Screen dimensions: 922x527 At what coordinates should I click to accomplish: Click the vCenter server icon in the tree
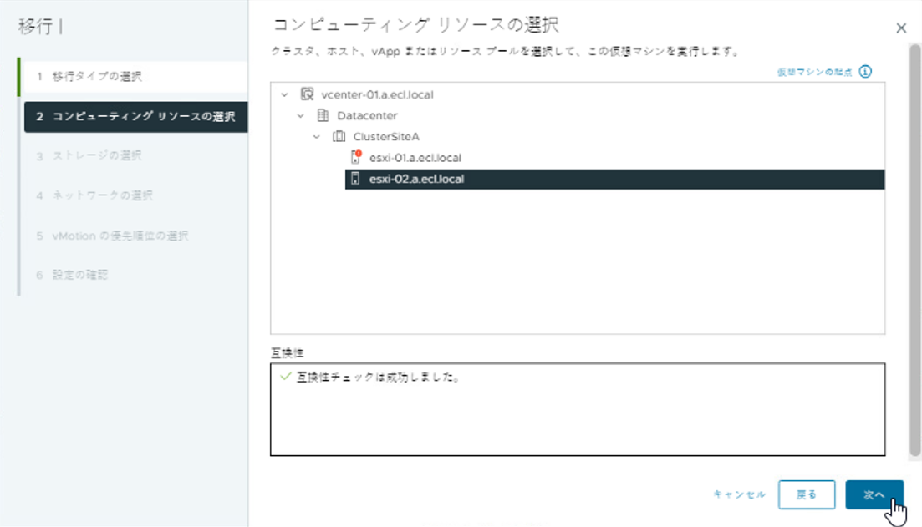coord(307,95)
